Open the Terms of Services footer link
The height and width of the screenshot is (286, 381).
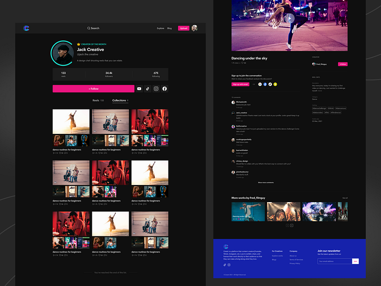click(296, 260)
